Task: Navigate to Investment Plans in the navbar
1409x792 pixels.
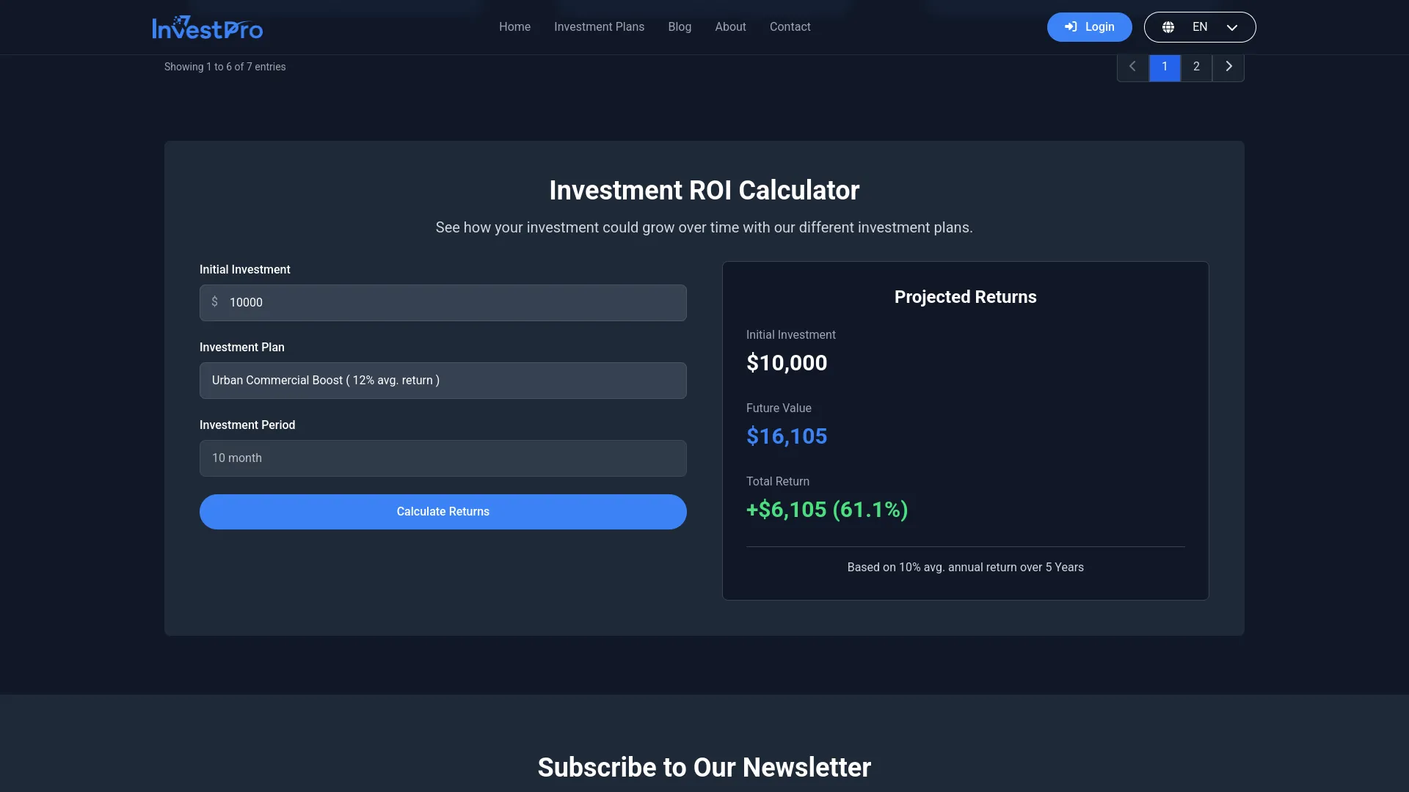Action: coord(599,26)
